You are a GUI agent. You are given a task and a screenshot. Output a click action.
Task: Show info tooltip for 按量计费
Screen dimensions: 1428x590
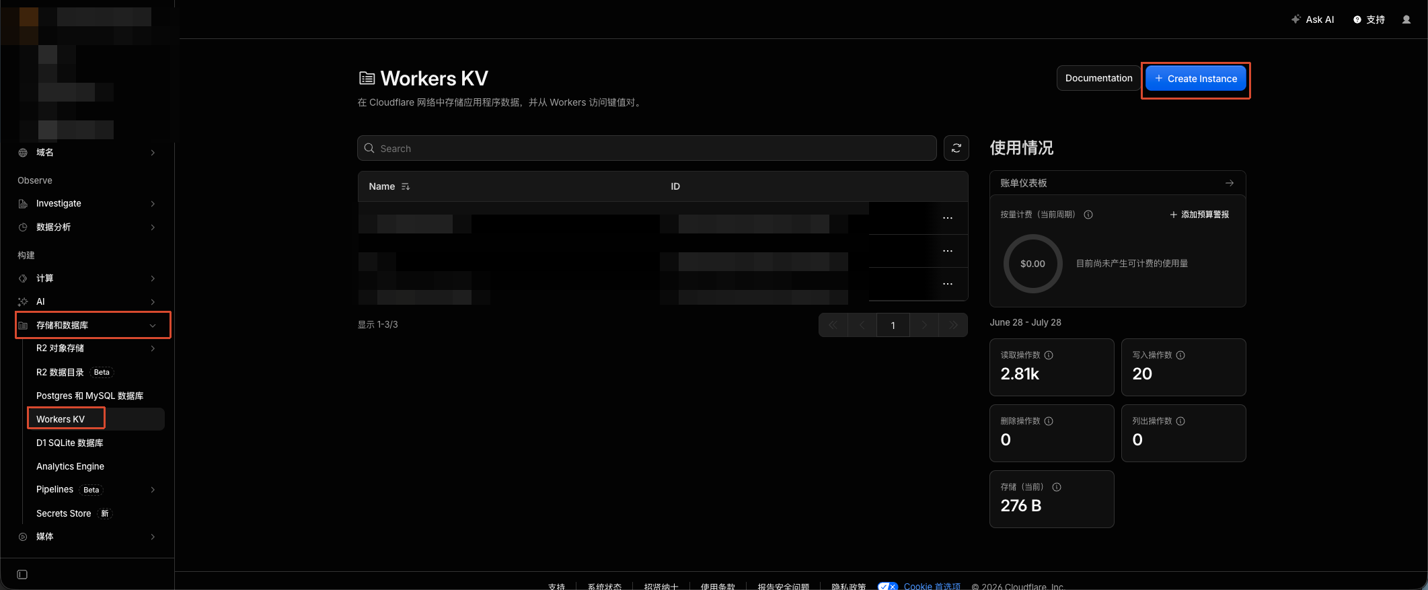click(x=1088, y=215)
